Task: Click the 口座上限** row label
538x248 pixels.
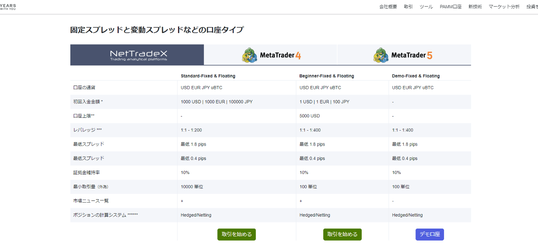Action: pos(84,116)
